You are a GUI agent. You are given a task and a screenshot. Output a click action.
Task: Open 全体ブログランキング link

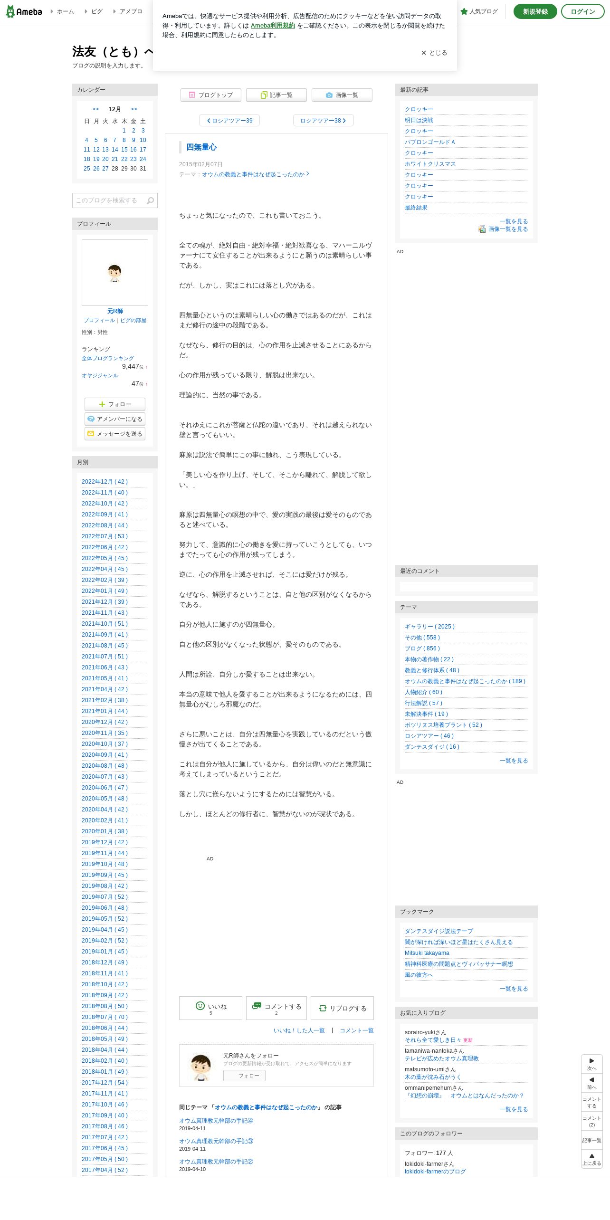click(x=108, y=358)
